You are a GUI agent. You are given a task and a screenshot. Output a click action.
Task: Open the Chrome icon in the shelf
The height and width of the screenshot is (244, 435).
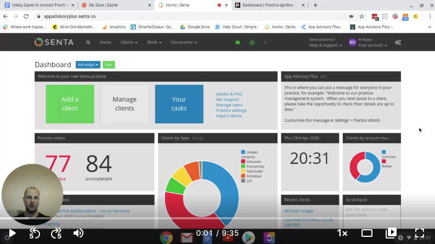[x=166, y=237]
